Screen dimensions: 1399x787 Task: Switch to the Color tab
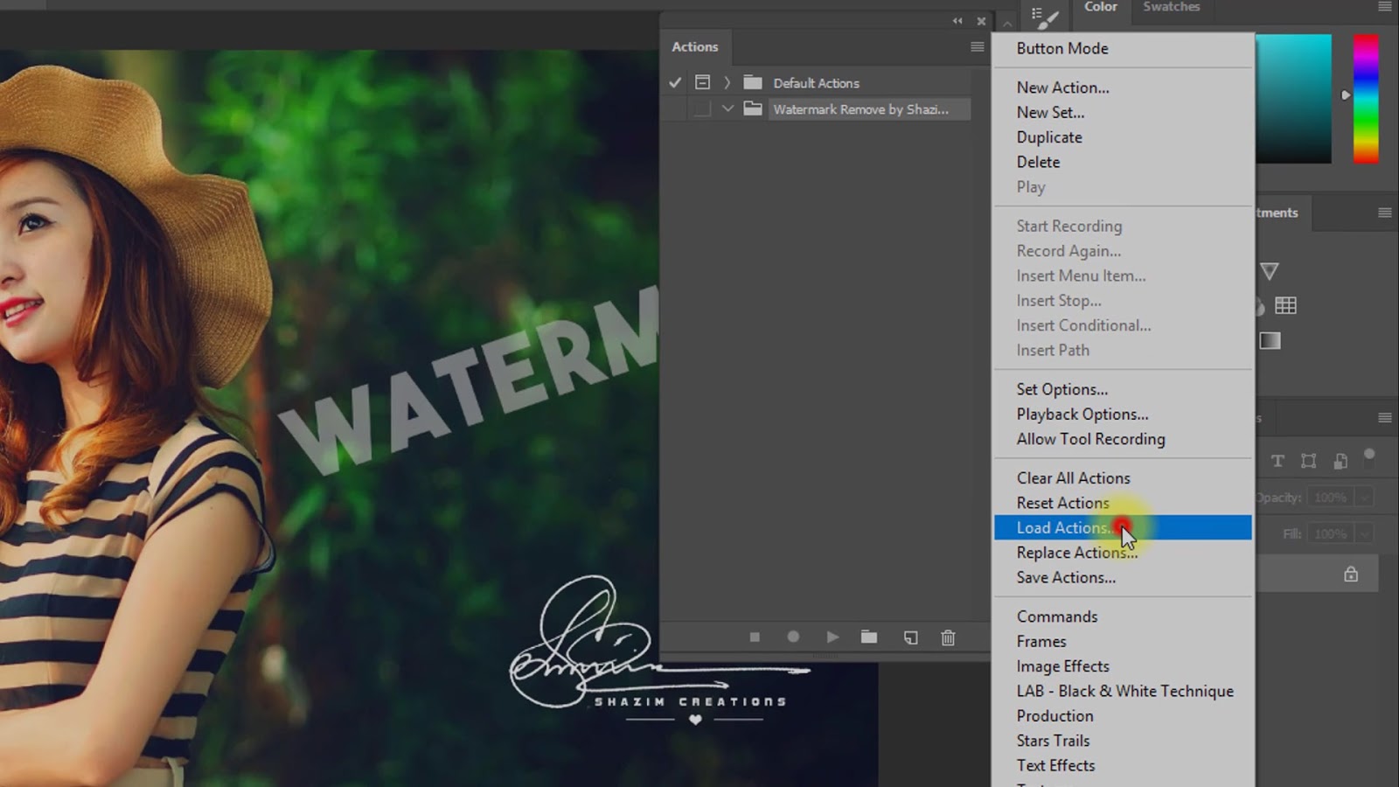click(x=1100, y=7)
